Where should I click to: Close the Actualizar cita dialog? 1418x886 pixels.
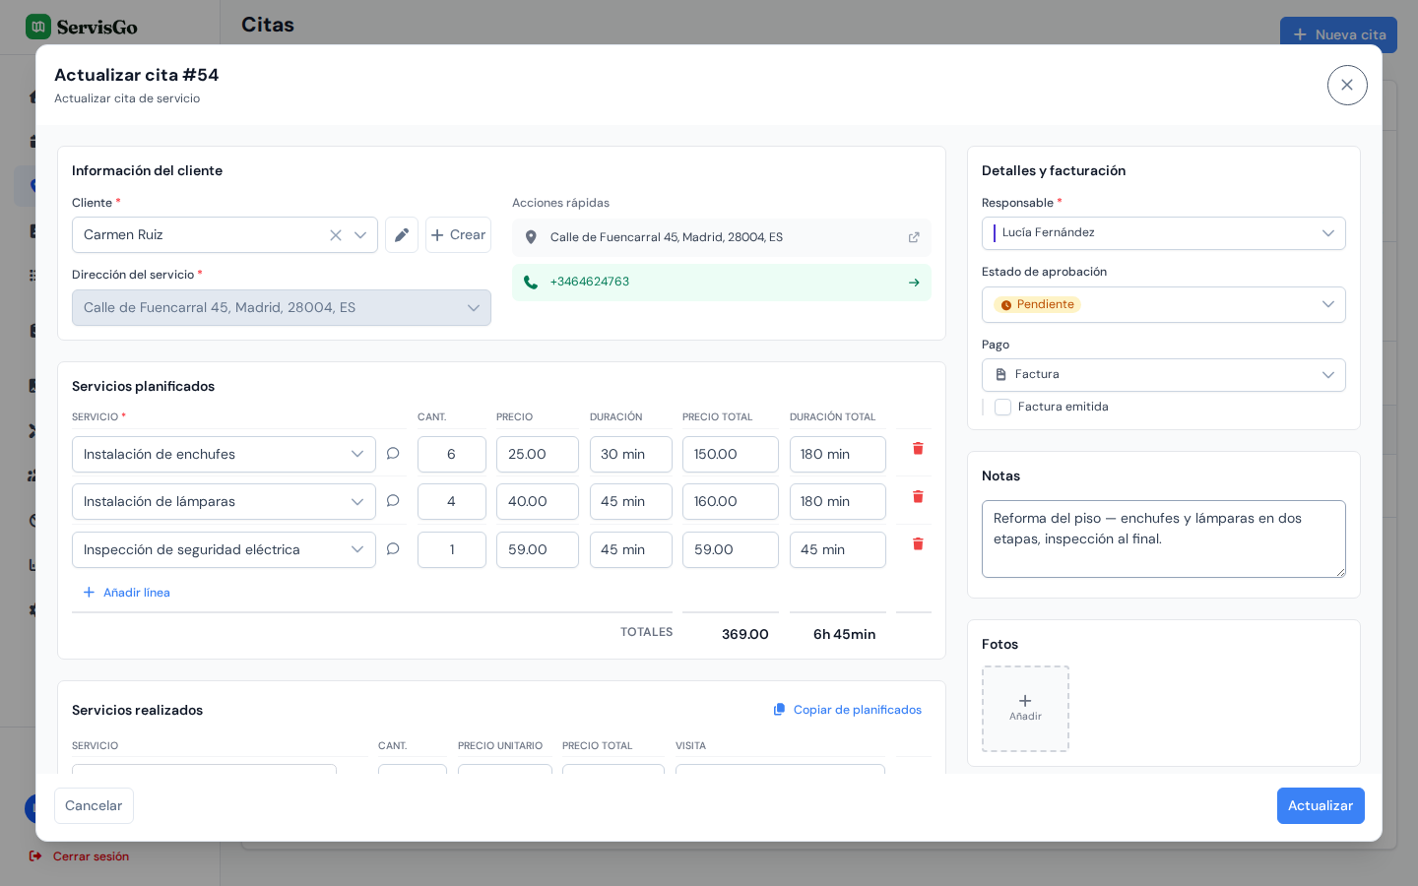[1347, 85]
